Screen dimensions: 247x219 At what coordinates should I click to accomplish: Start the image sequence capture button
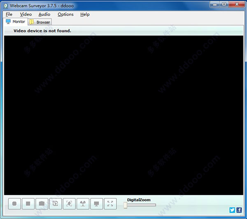pyautogui.click(x=56, y=203)
